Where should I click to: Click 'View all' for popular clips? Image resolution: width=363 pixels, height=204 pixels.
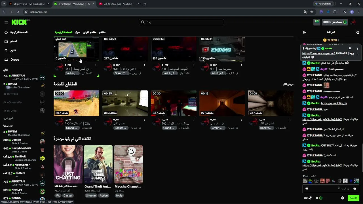click(x=288, y=84)
